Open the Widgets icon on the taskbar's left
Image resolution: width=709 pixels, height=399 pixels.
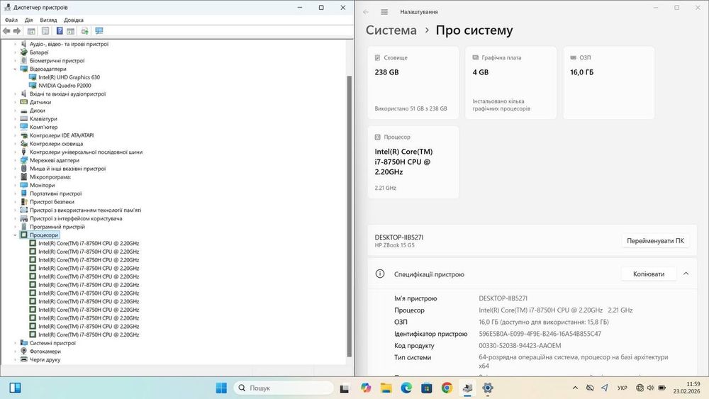tap(15, 388)
